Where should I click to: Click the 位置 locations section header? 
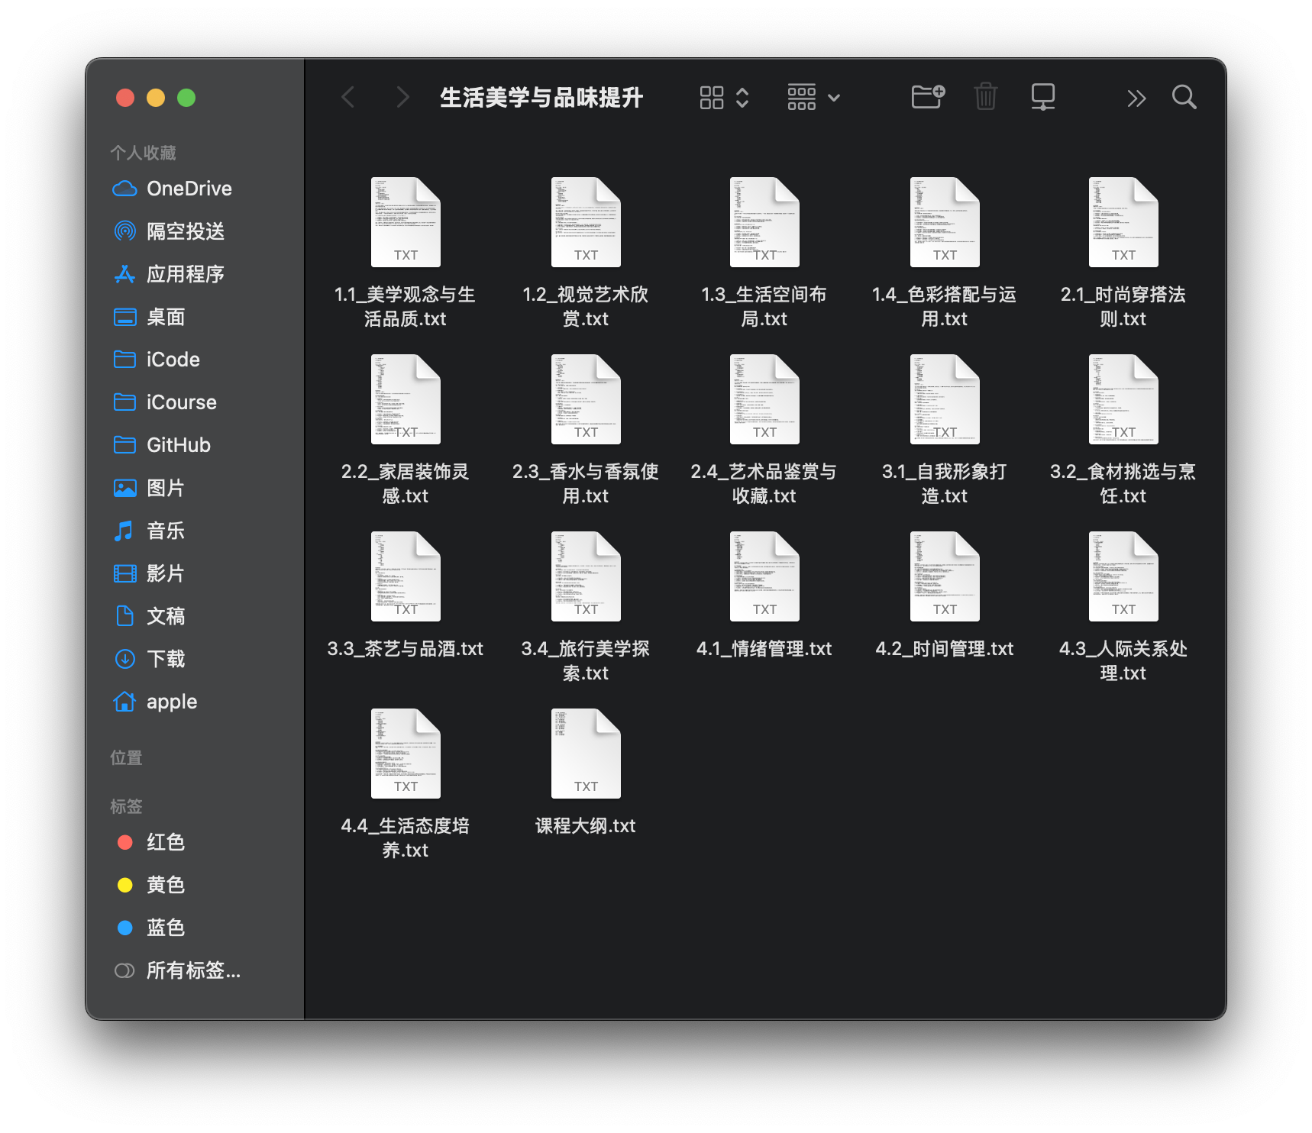point(126,757)
